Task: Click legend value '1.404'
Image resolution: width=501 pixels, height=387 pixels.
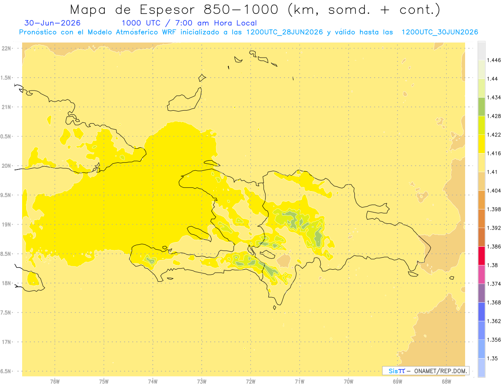Action: click(x=495, y=190)
